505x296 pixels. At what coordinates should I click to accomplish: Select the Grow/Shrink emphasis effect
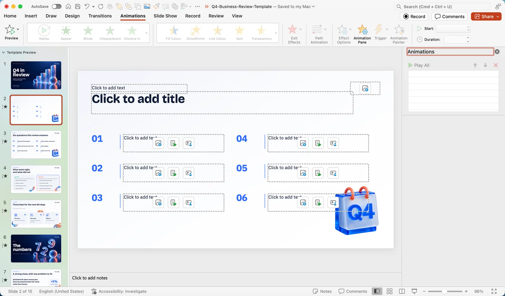(195, 33)
